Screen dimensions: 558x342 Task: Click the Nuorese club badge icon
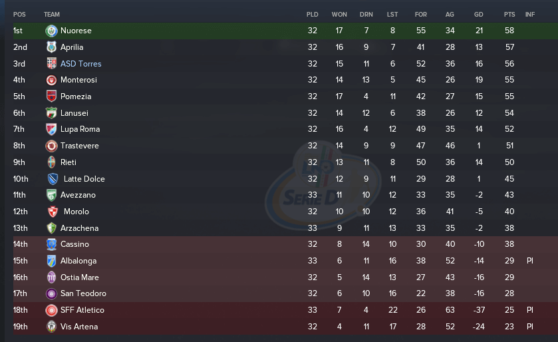coord(51,31)
